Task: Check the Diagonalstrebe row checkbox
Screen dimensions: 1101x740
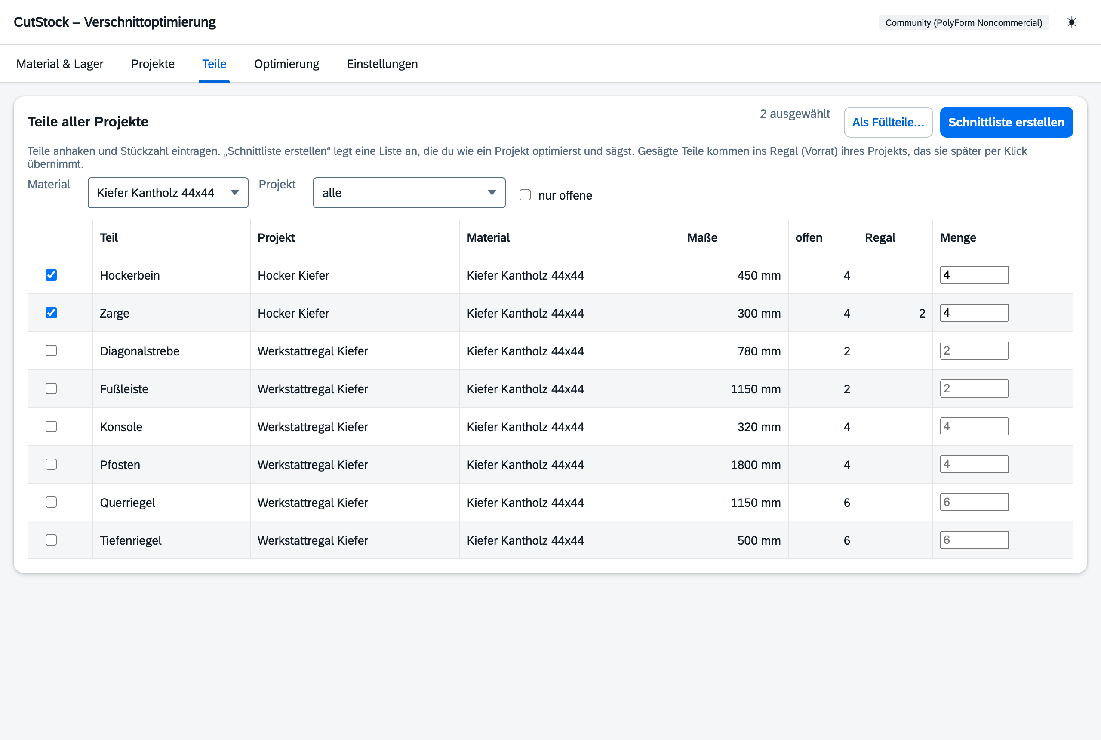Action: point(51,351)
